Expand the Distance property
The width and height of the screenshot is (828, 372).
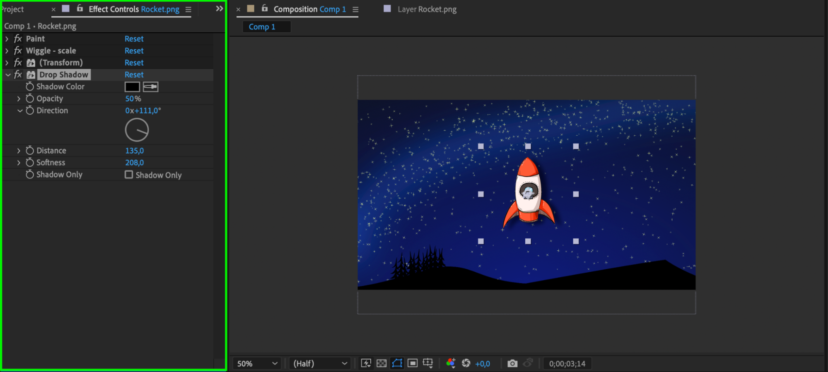click(19, 151)
